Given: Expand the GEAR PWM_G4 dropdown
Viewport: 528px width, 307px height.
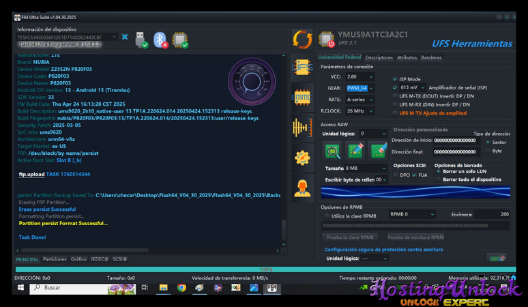Looking at the screenshot, I should point(360,88).
